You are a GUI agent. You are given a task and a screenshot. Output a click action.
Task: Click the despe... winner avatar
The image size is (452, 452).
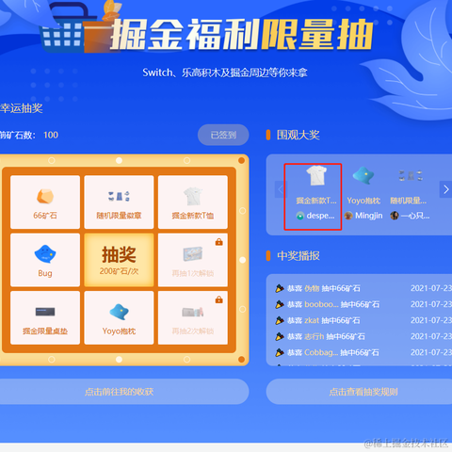tap(300, 216)
